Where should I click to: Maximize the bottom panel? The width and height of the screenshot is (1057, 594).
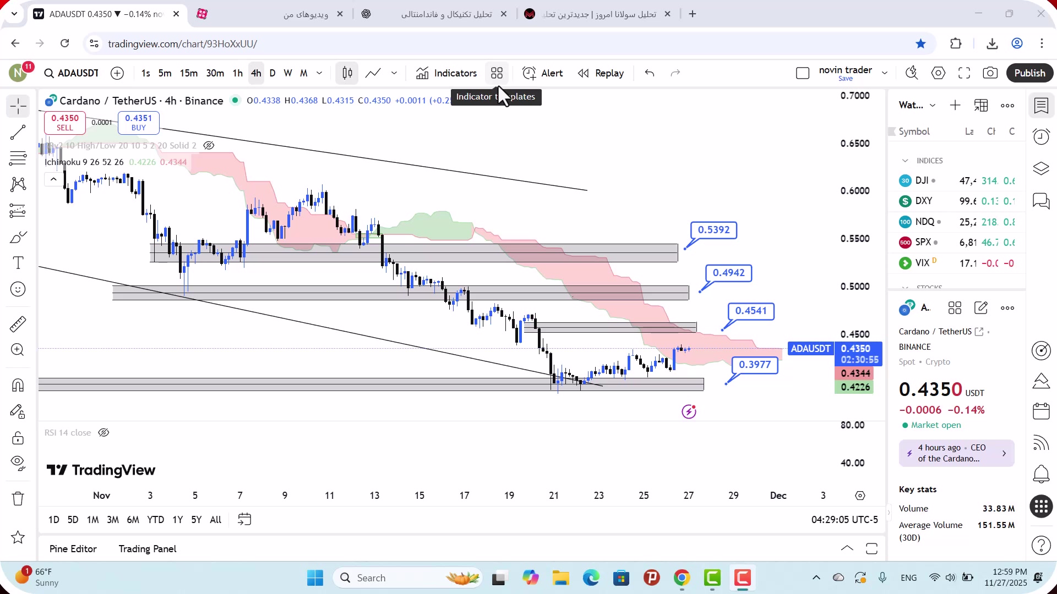872,549
